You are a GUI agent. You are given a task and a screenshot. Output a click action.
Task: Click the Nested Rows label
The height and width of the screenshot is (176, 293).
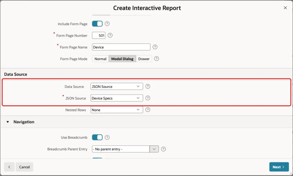76,110
